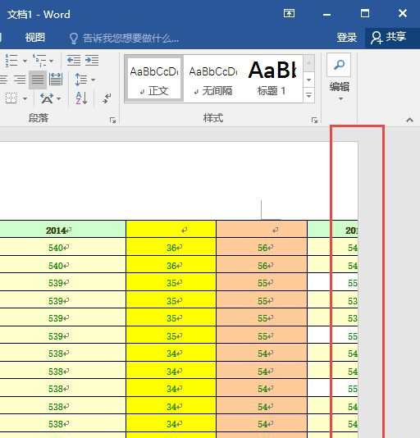Viewport: 420px width, 438px height.
Task: Click the 告诉我您想要做什么 search box
Action: (124, 38)
